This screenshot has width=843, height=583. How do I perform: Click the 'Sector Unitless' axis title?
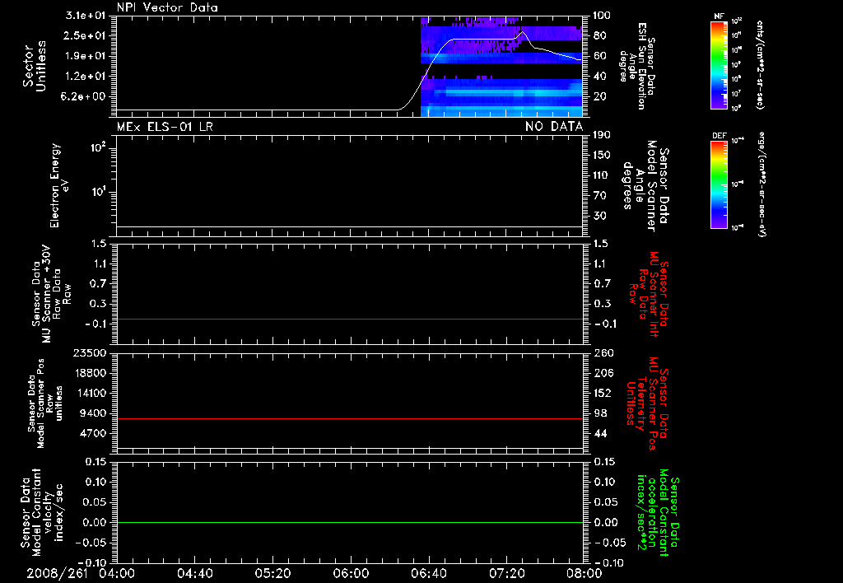tap(35, 66)
